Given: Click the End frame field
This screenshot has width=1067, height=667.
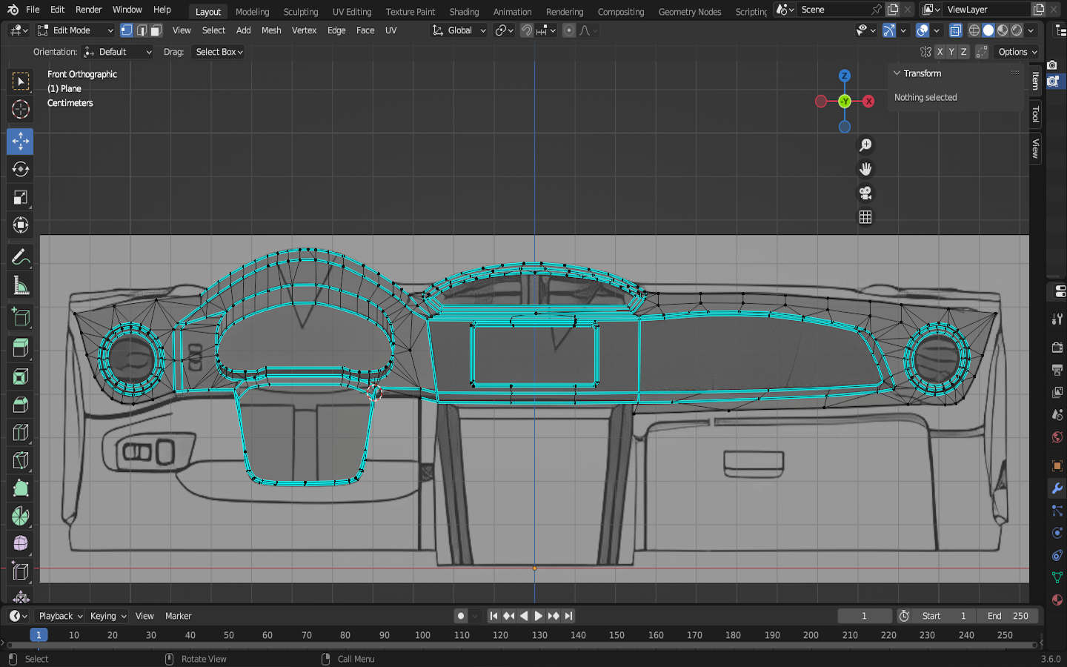Looking at the screenshot, I should (x=1008, y=616).
